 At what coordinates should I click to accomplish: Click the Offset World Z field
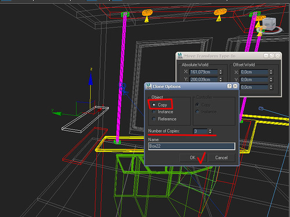click(254, 87)
